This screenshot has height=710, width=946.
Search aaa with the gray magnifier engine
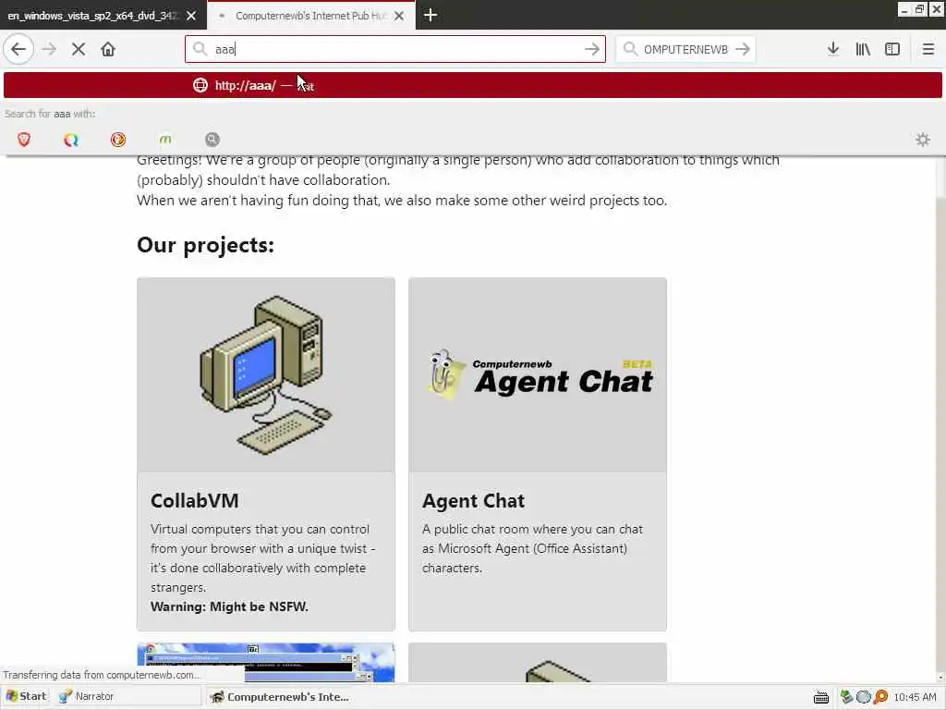pos(212,140)
